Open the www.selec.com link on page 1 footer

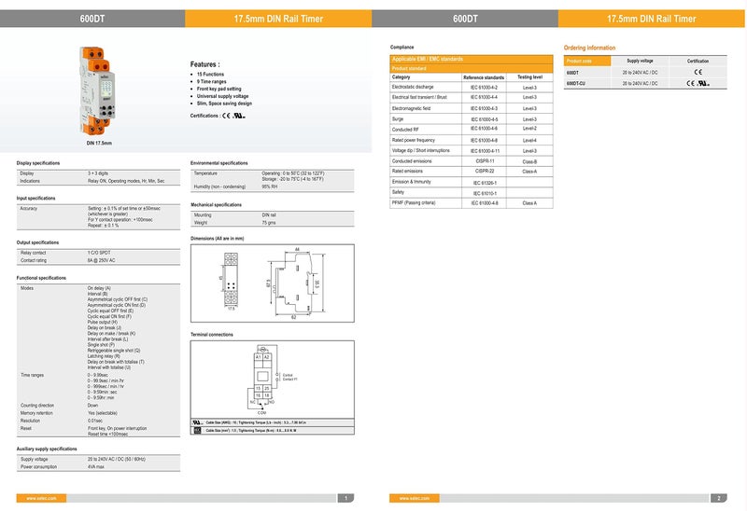[x=41, y=498]
